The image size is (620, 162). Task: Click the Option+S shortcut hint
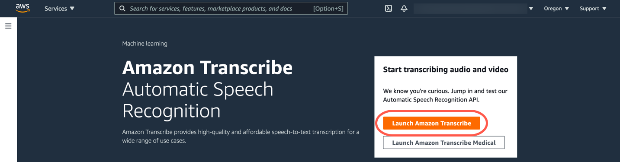click(328, 8)
